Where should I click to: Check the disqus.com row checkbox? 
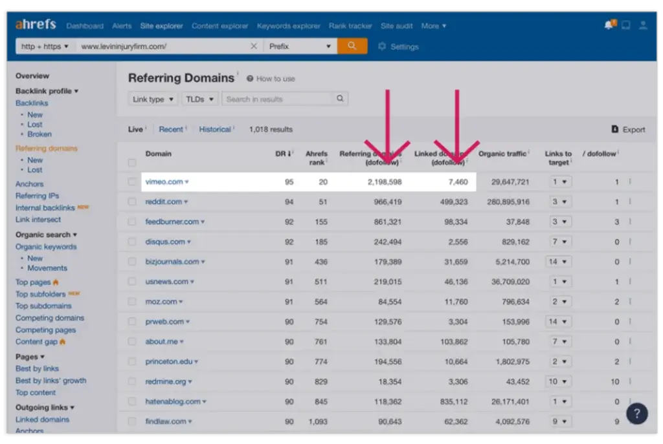pyautogui.click(x=132, y=242)
